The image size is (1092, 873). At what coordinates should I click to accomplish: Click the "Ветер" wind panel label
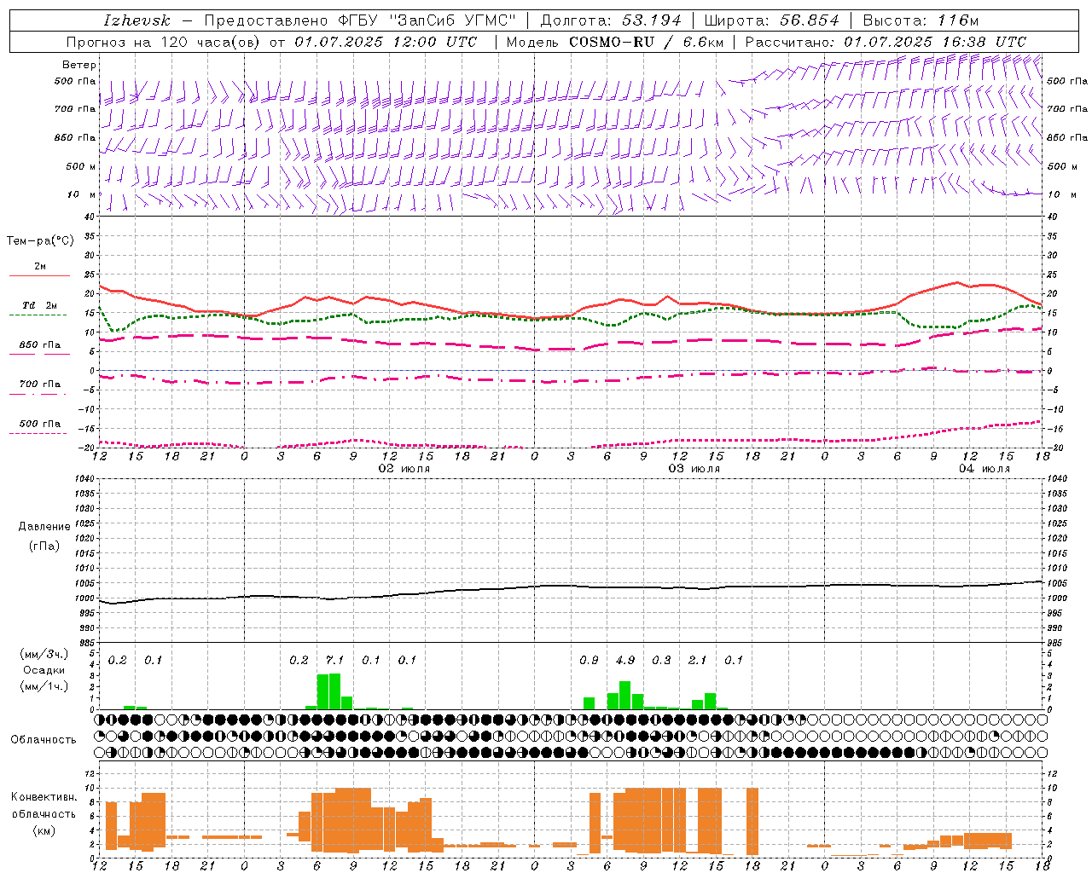(79, 65)
